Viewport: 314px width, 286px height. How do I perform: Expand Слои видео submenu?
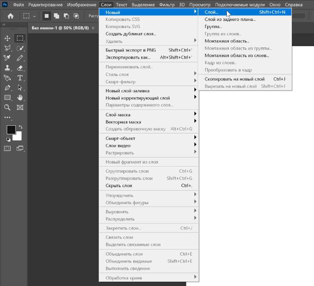[x=148, y=146]
